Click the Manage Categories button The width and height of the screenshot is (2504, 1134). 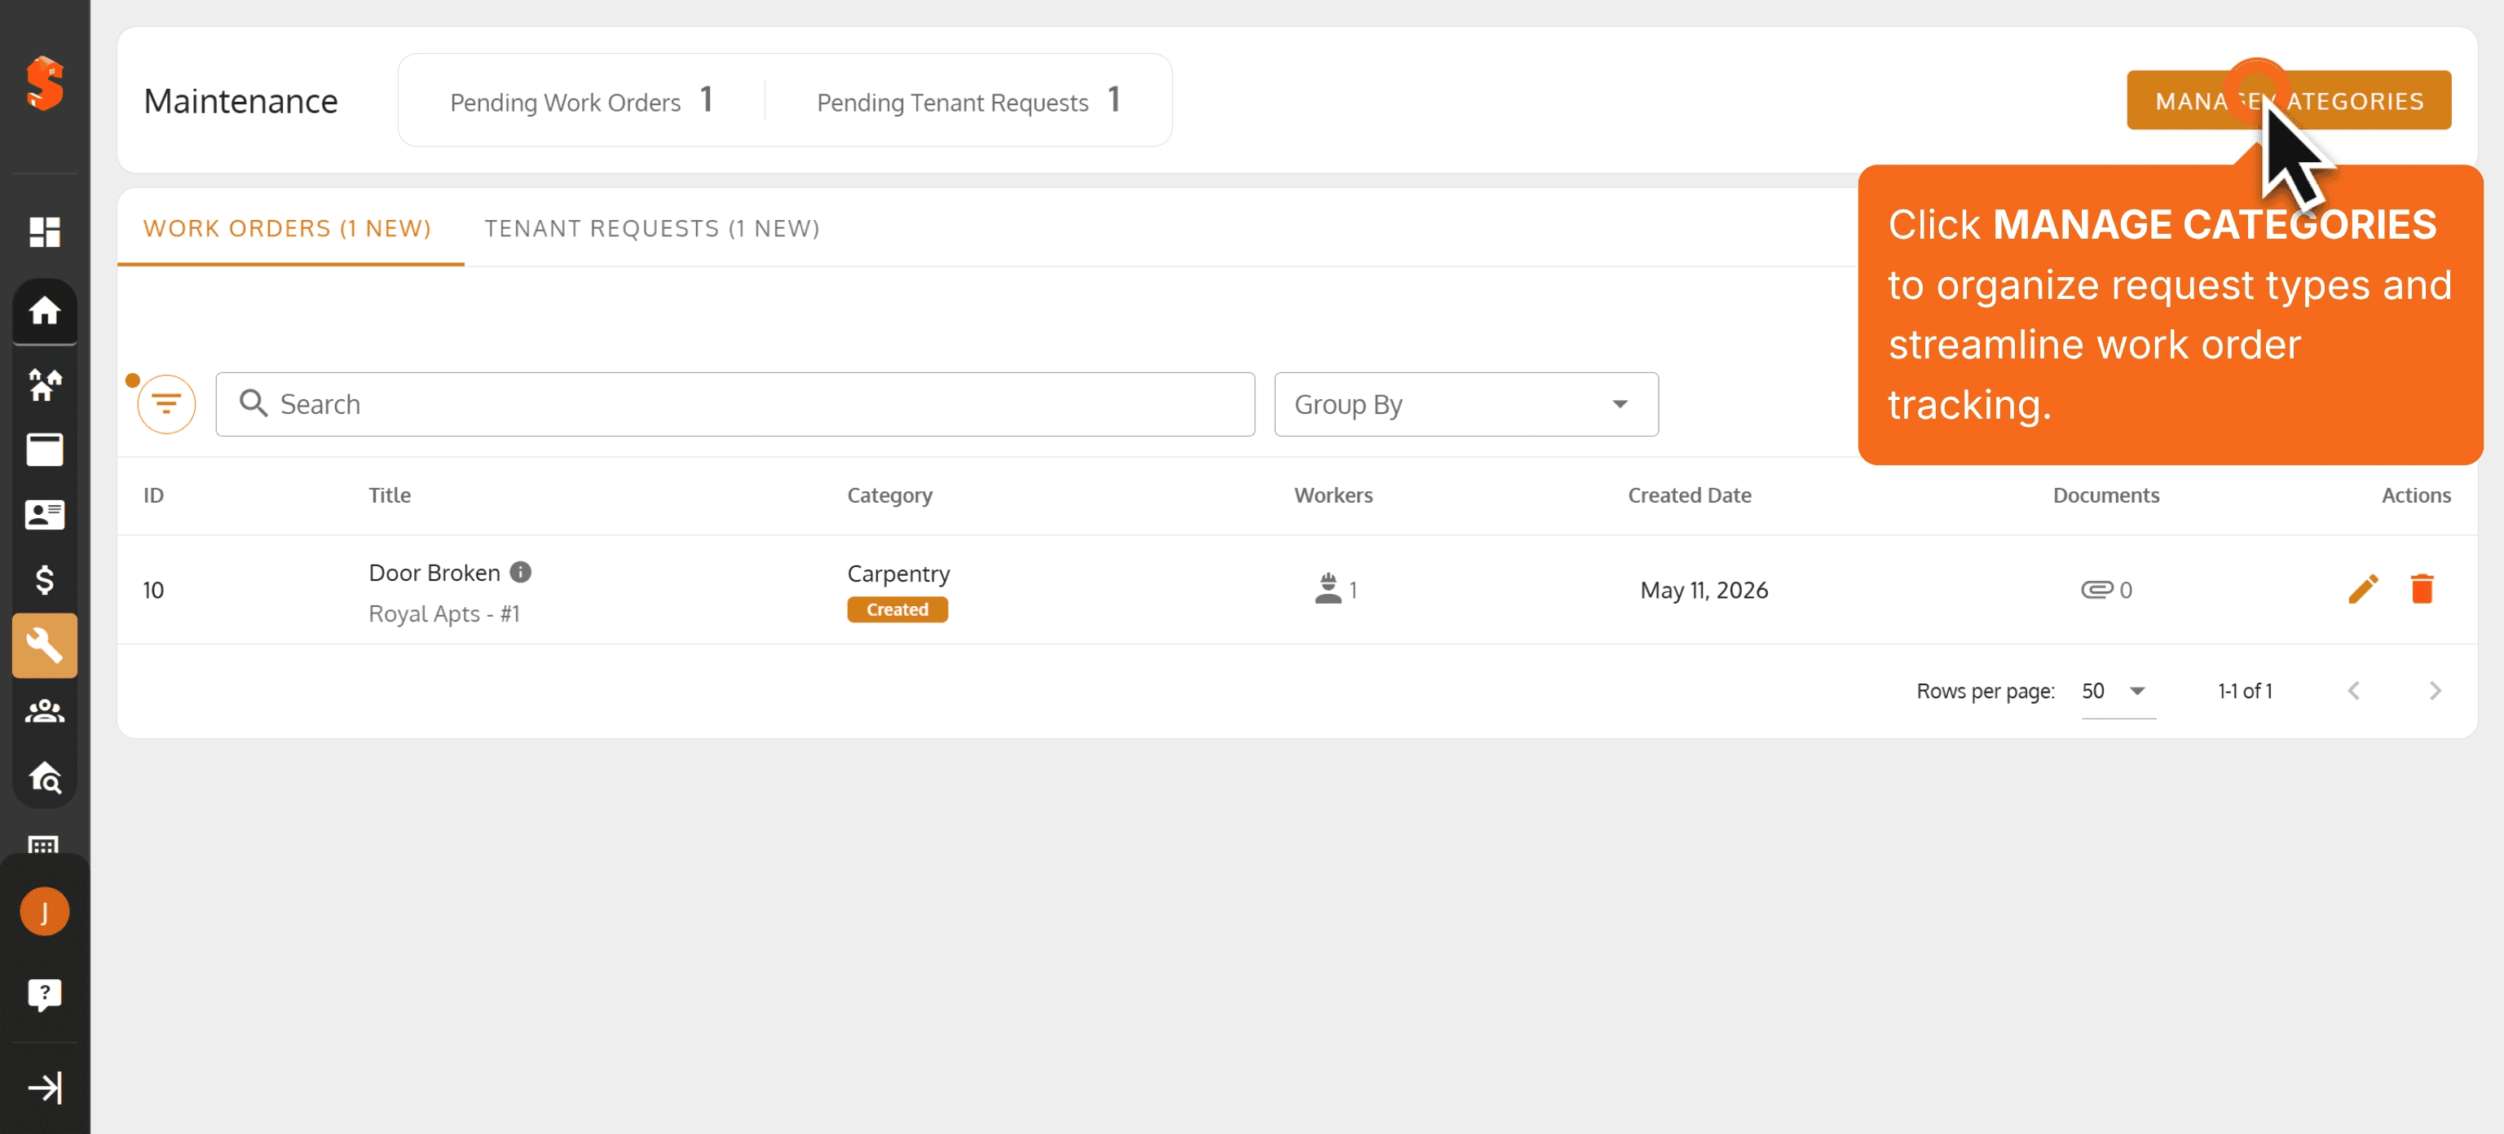pos(2288,100)
